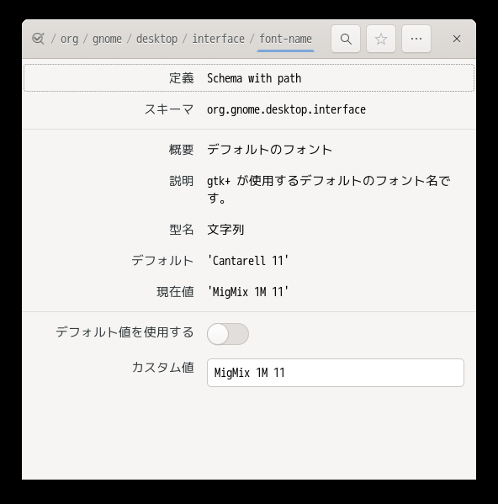Viewport: 498px width, 504px height.
Task: Bookmark this key with the star icon
Action: [381, 39]
